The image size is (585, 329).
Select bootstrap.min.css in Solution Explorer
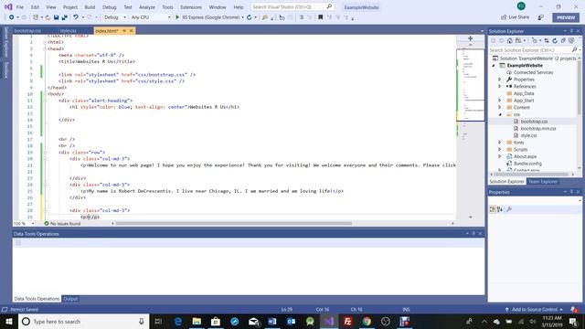(x=538, y=128)
